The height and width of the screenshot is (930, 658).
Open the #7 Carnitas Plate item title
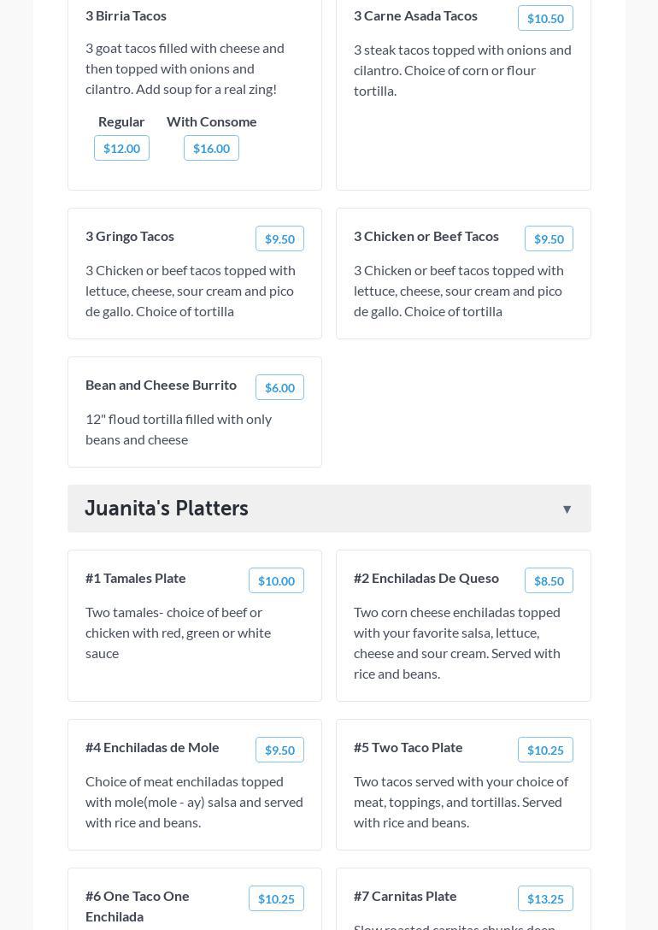(x=405, y=896)
